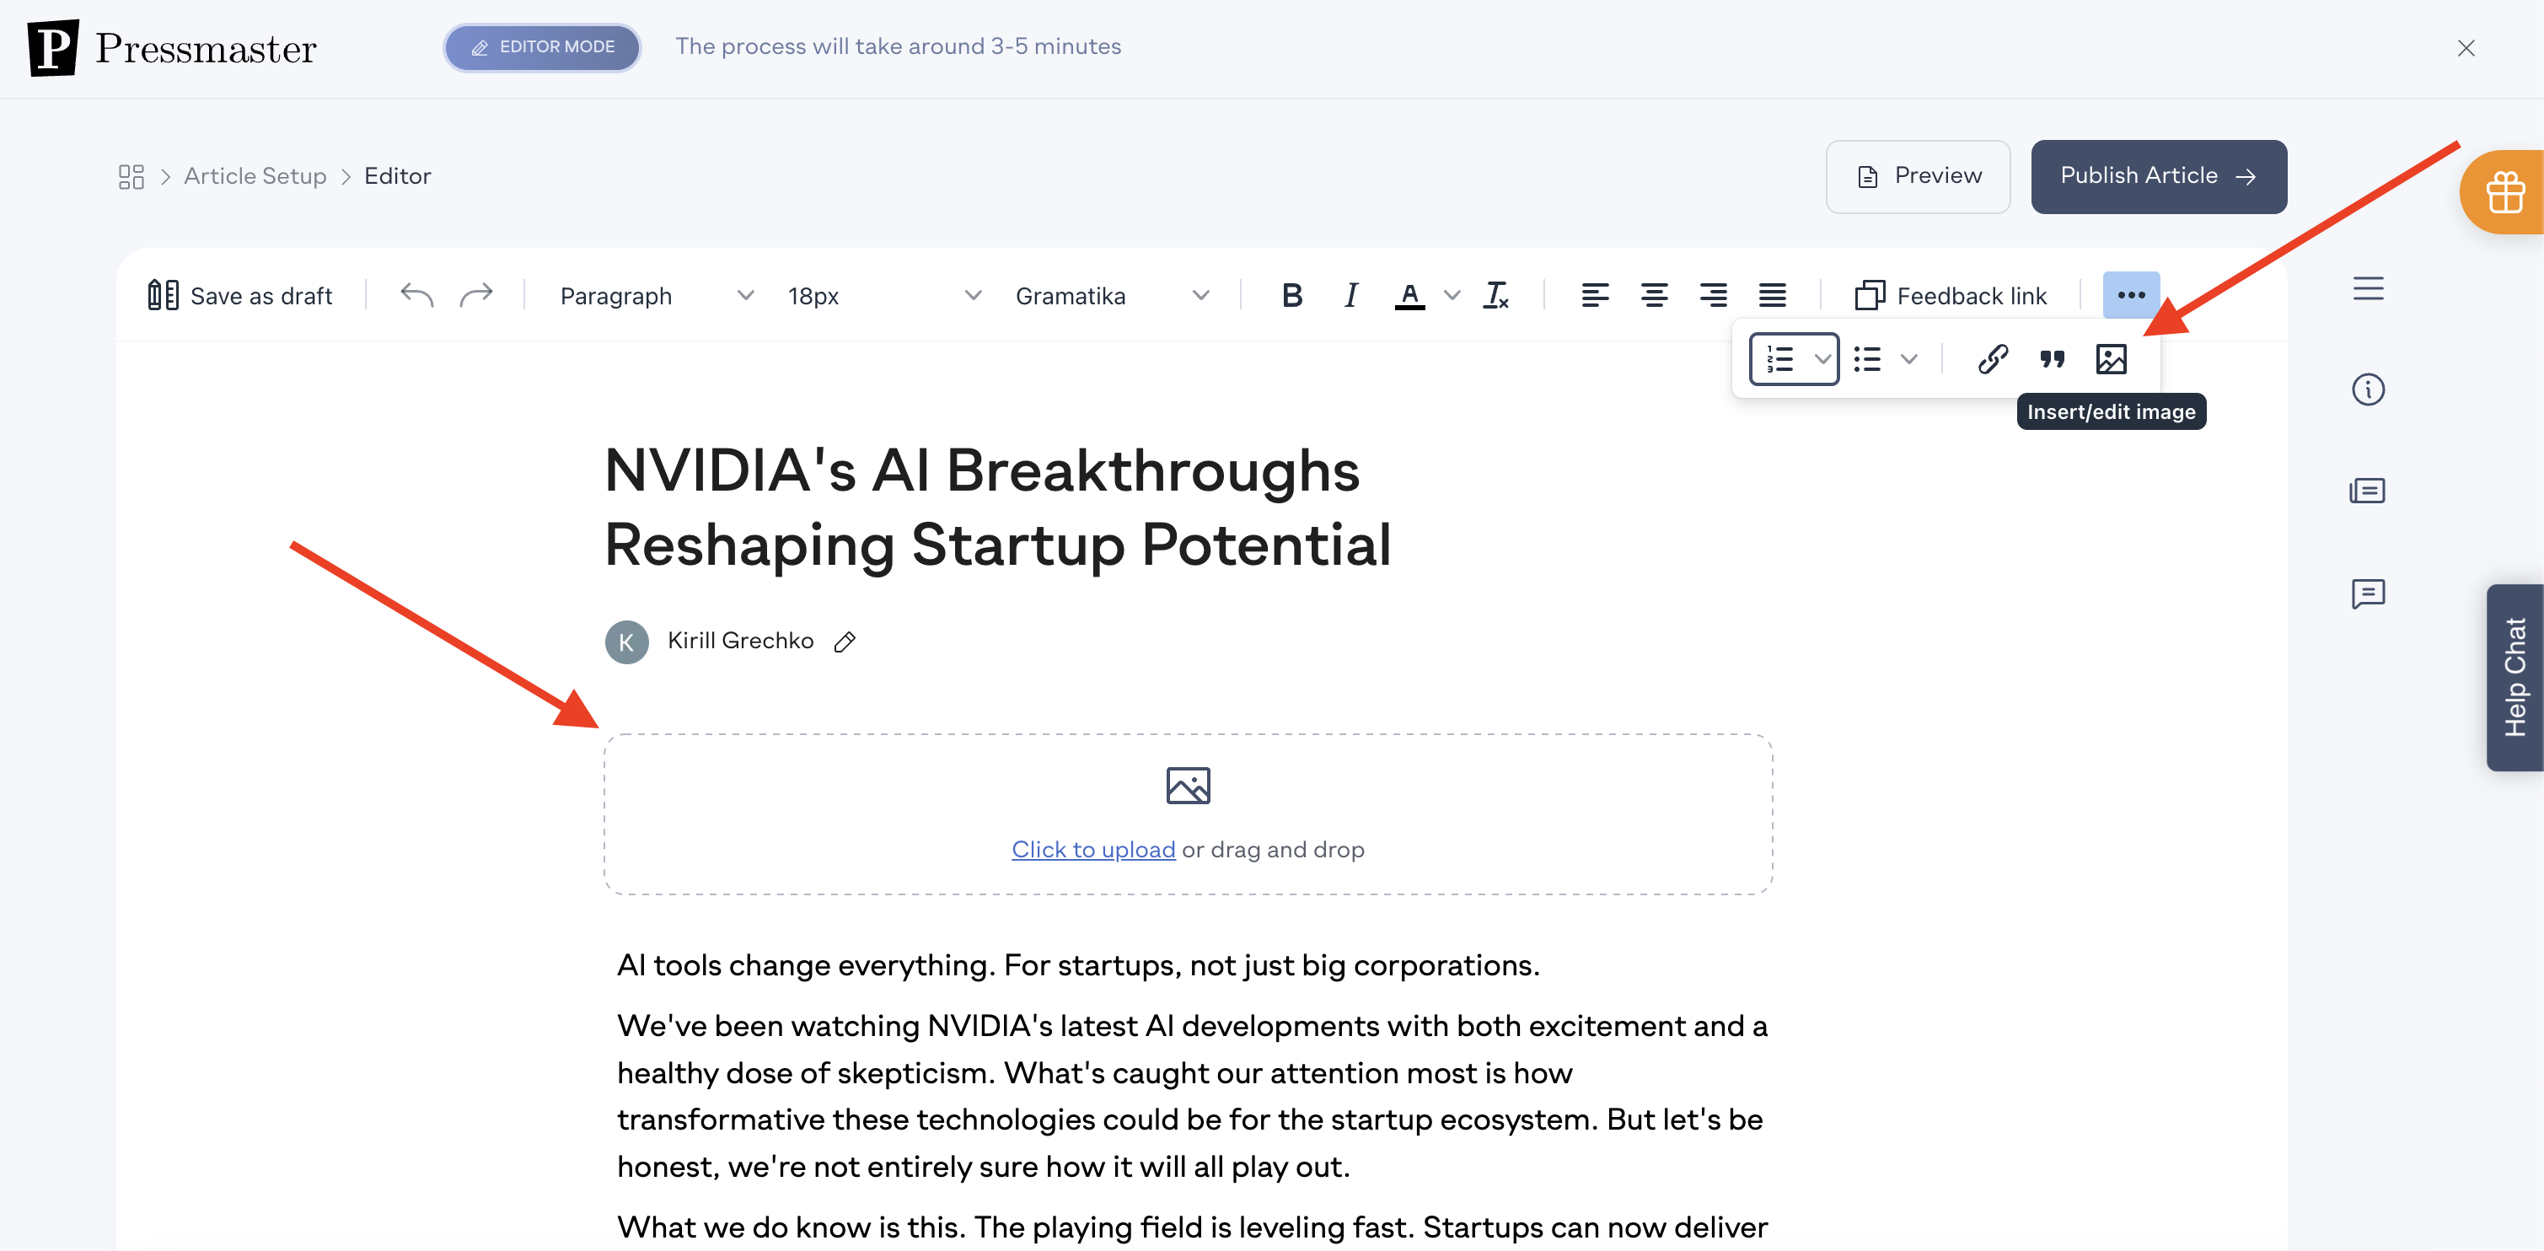This screenshot has width=2544, height=1251.
Task: Toggle the Editor Mode pill button
Action: (542, 47)
